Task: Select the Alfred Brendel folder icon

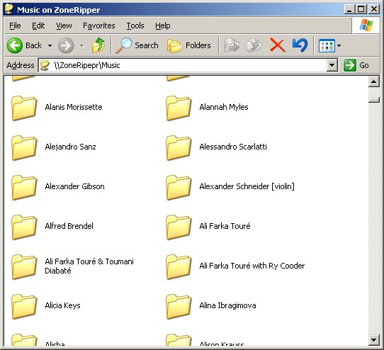Action: 24,227
